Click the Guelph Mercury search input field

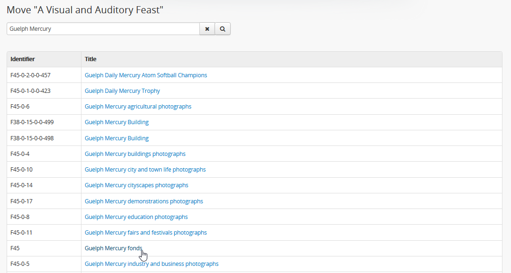[x=103, y=29]
